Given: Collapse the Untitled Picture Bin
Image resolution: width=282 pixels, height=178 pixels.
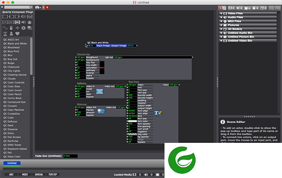Looking at the screenshot, I should [x=221, y=37].
